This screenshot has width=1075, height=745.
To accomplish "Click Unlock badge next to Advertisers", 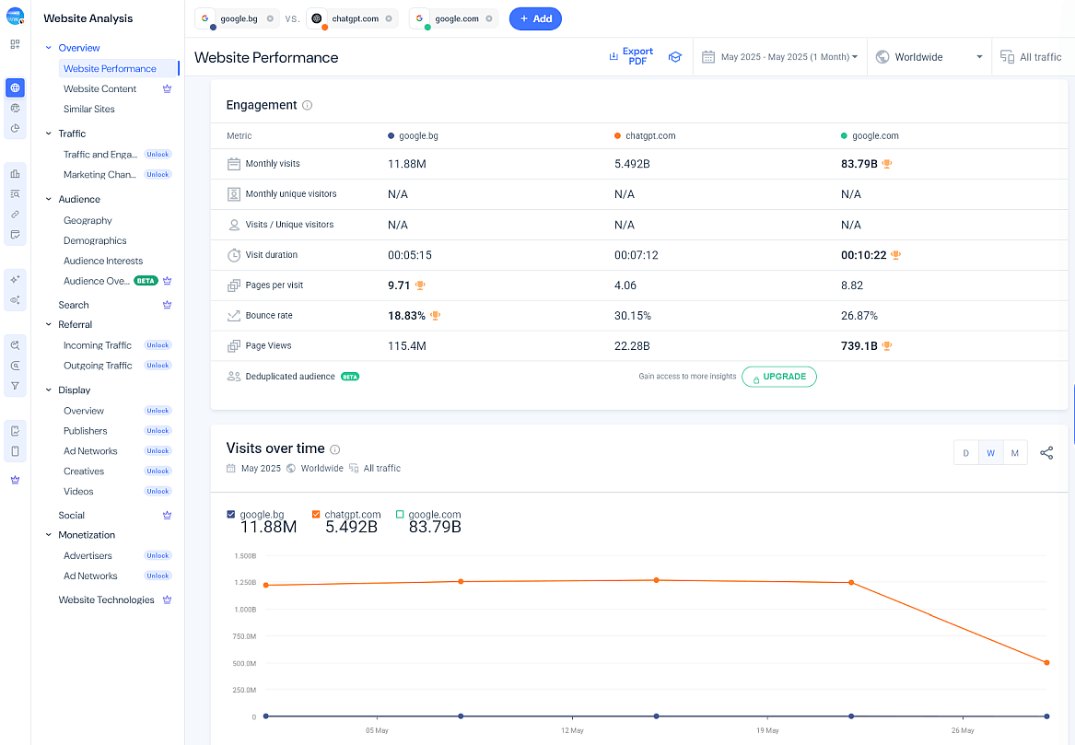I will [158, 555].
